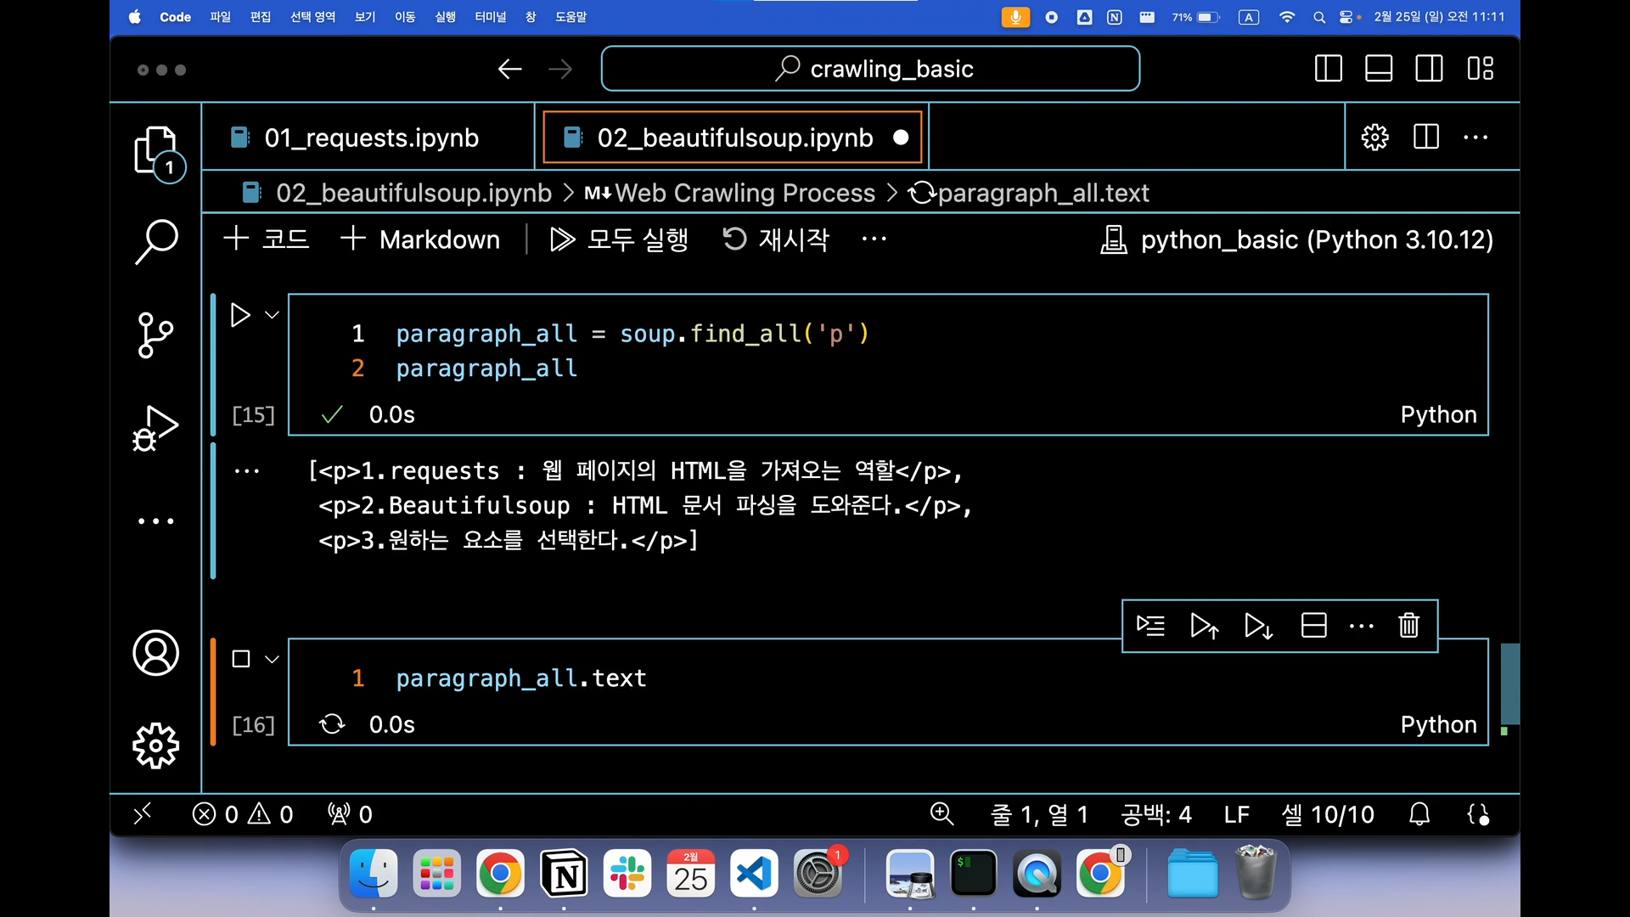The width and height of the screenshot is (1630, 917).
Task: Toggle the secondary sidebar layout
Action: point(1429,69)
